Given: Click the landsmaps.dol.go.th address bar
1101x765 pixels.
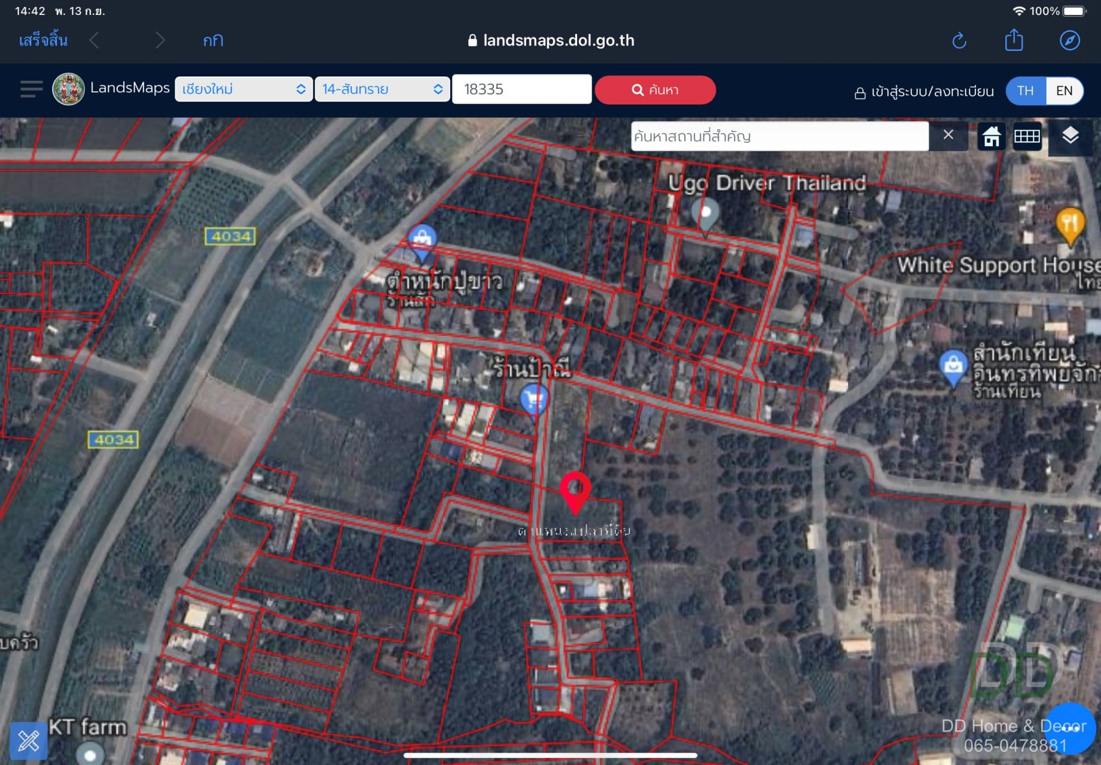Looking at the screenshot, I should [551, 40].
